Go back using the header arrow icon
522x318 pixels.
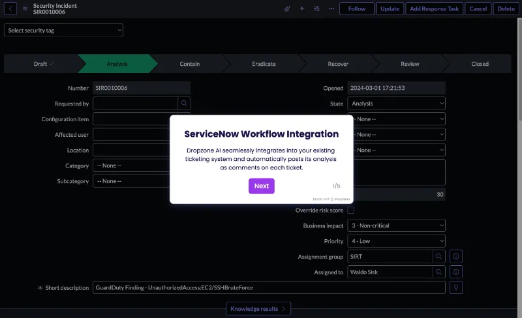(10, 8)
